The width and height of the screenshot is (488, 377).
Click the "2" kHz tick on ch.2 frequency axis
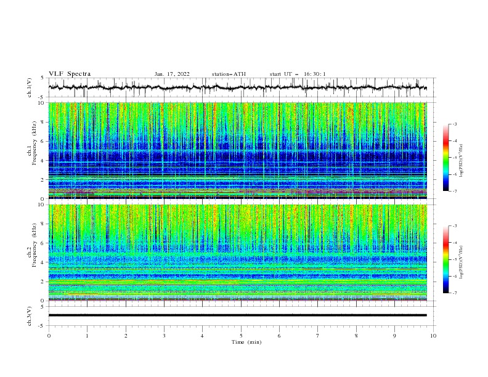(44, 282)
